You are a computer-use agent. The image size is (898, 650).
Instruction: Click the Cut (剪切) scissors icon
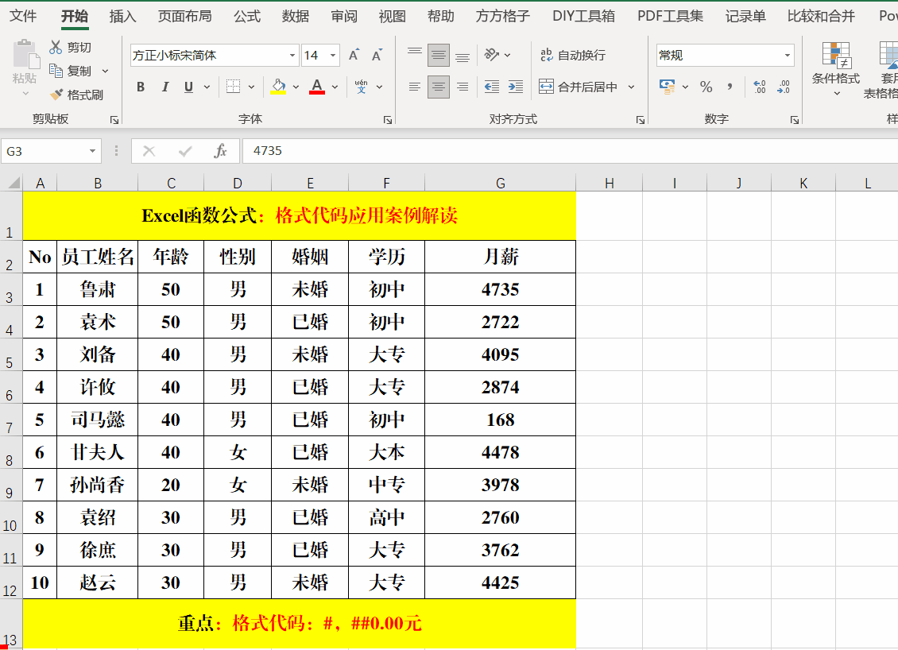56,47
